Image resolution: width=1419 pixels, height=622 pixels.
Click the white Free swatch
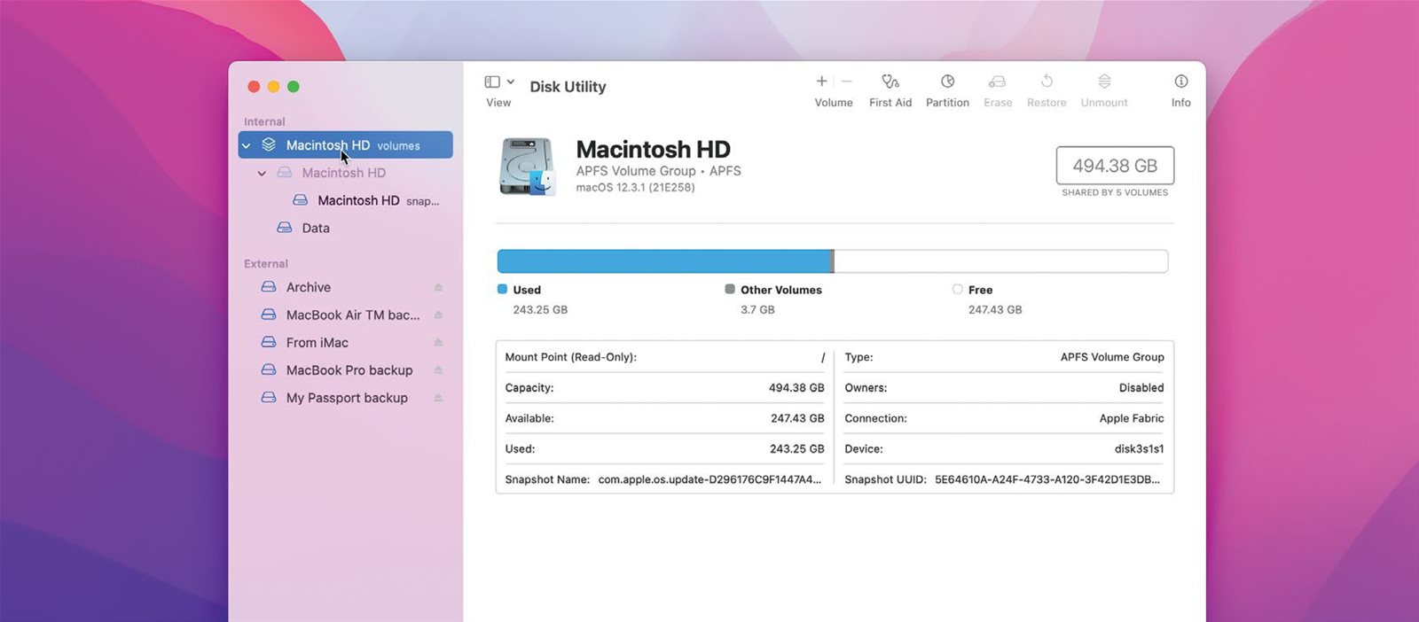(x=957, y=289)
